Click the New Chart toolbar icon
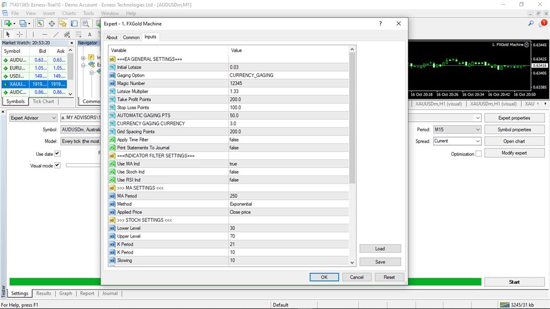This screenshot has width=550, height=309. click(7, 24)
